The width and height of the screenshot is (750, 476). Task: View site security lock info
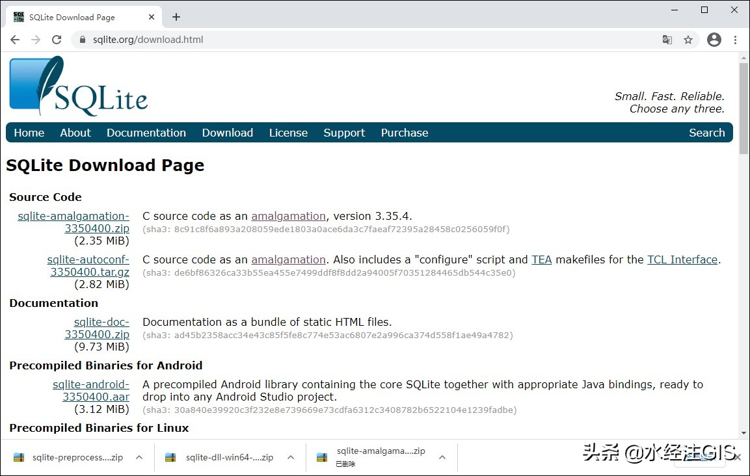pos(82,40)
